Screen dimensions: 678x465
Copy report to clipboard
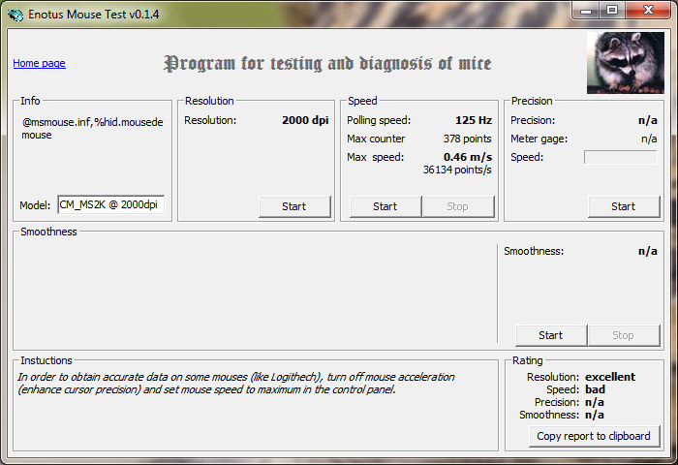(x=594, y=436)
